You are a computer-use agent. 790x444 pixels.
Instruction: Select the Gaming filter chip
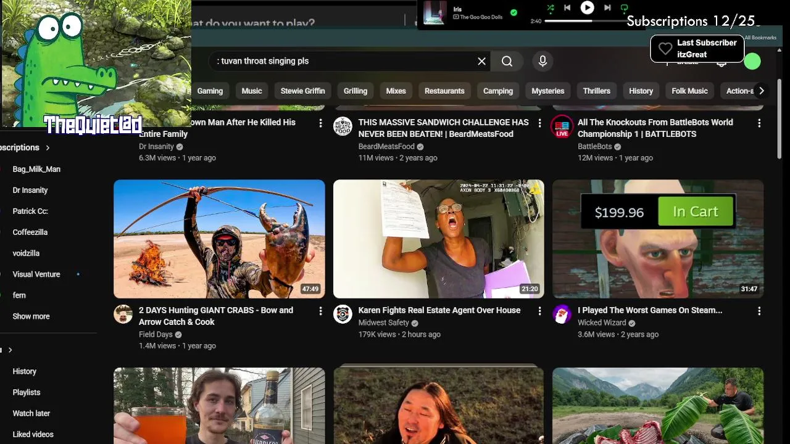pyautogui.click(x=210, y=91)
